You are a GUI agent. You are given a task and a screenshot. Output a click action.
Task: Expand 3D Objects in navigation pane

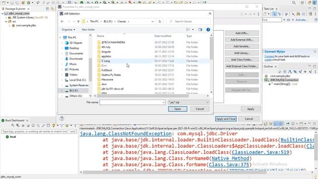62,43
